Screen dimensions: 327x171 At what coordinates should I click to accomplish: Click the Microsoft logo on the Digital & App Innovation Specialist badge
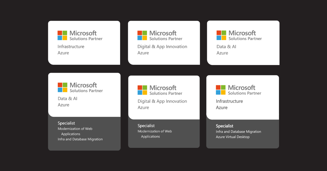point(142,90)
